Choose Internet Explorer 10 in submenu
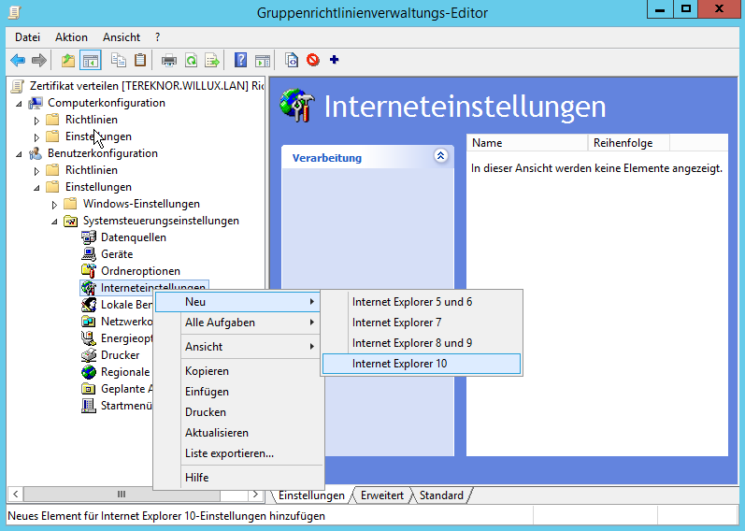The width and height of the screenshot is (745, 531). [422, 364]
